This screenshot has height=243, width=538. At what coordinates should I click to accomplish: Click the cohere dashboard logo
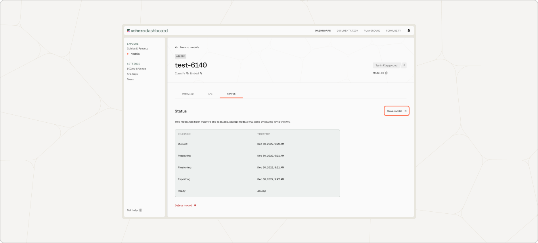coord(147,30)
